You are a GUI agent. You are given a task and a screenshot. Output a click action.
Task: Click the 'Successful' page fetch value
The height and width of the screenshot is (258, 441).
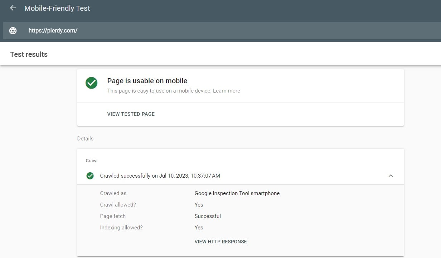(208, 216)
